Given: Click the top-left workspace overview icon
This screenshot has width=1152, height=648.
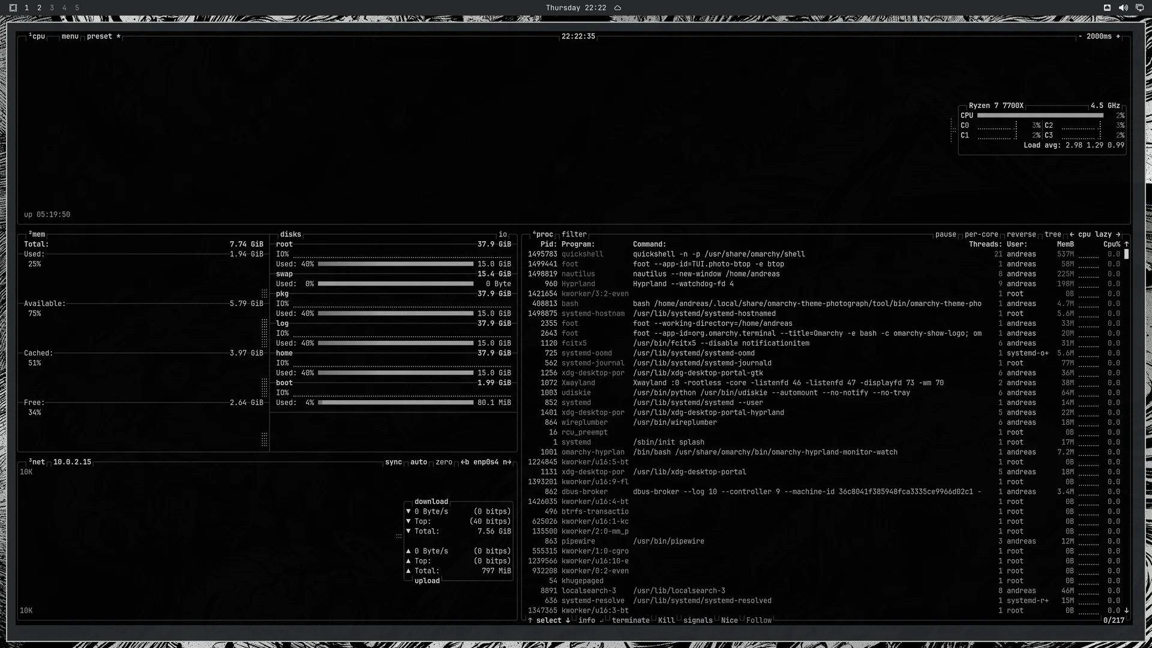Looking at the screenshot, I should 13,8.
